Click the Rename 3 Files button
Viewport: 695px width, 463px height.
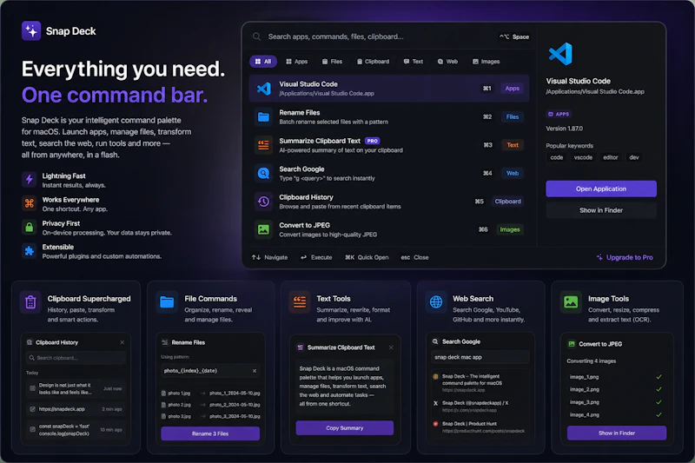(210, 433)
